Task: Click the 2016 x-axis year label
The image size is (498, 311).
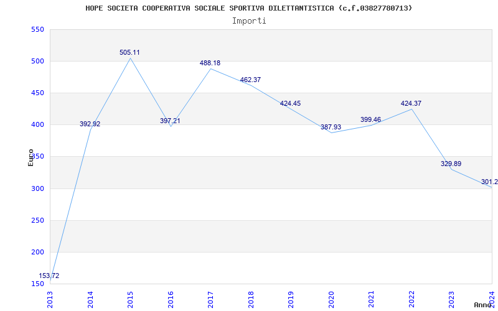Action: click(x=171, y=299)
